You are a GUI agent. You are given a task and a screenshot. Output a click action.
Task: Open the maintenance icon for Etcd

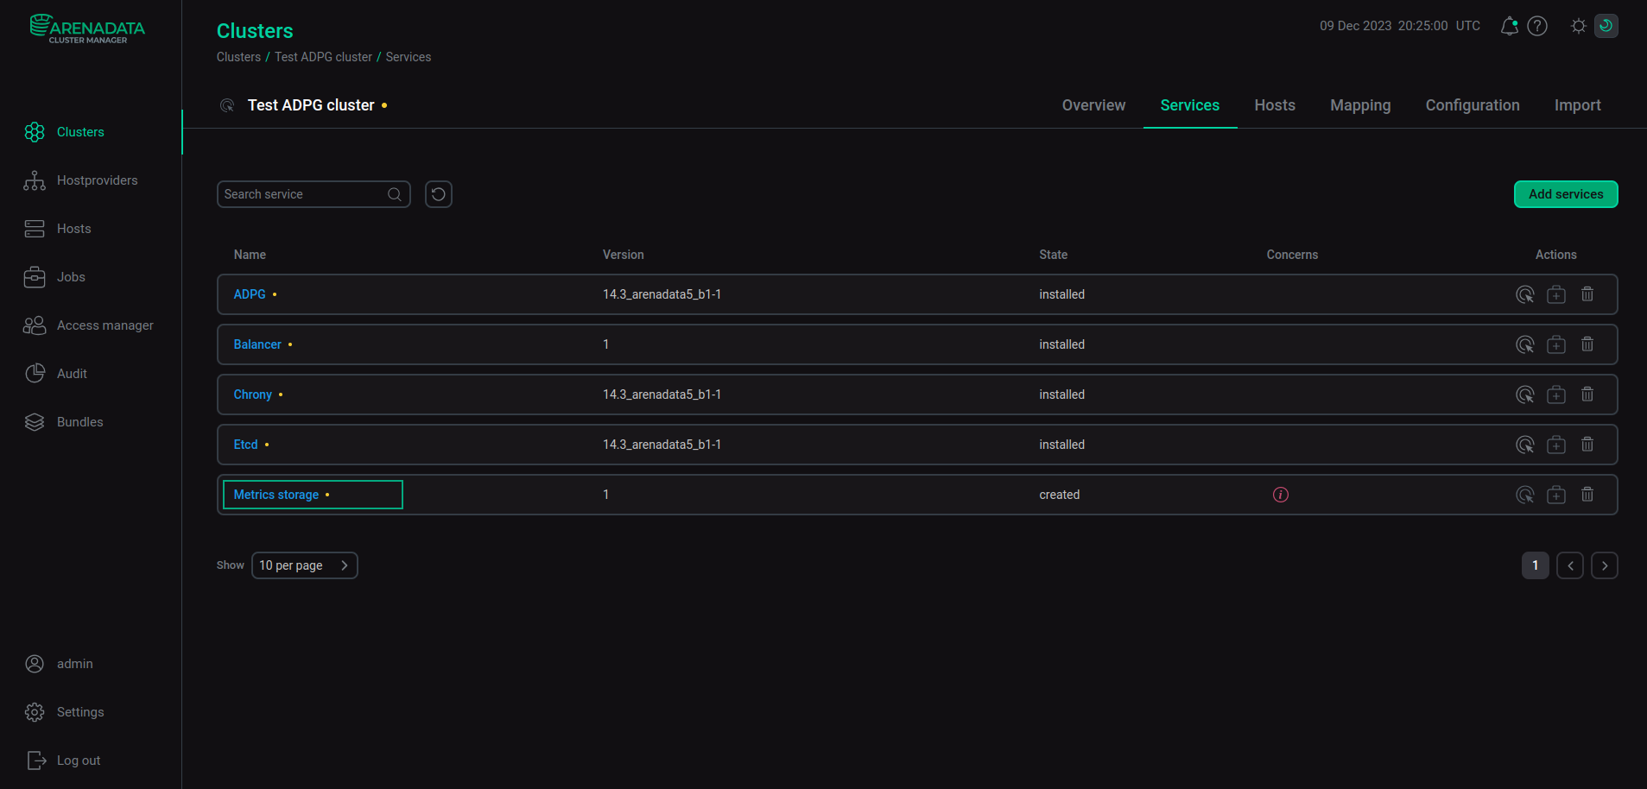tap(1556, 445)
